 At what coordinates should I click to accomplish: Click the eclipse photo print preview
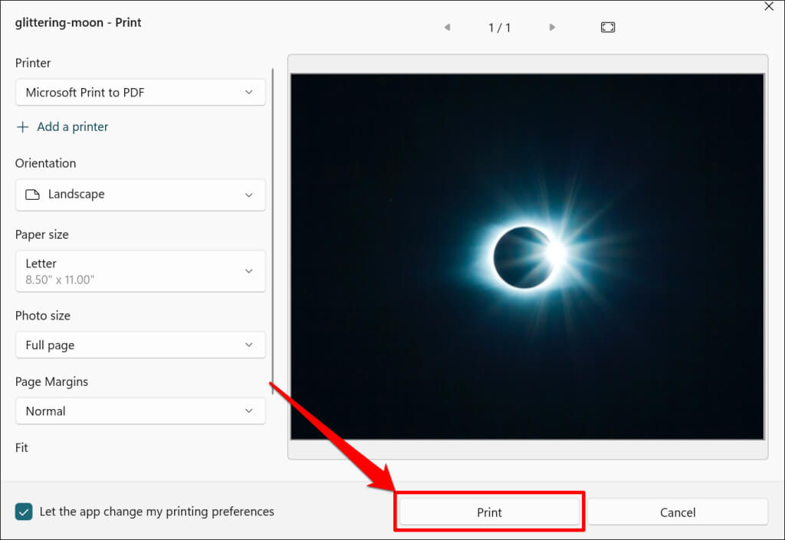(527, 257)
